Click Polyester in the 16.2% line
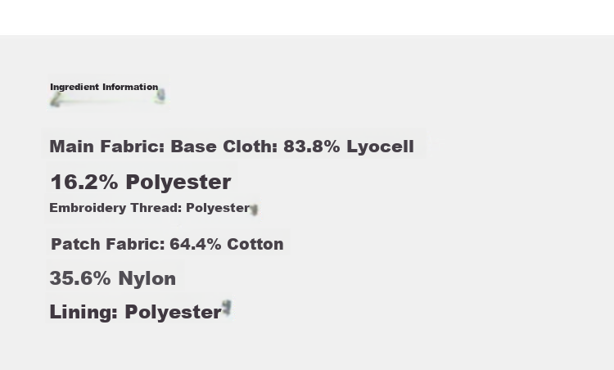The height and width of the screenshot is (370, 614). [178, 183]
